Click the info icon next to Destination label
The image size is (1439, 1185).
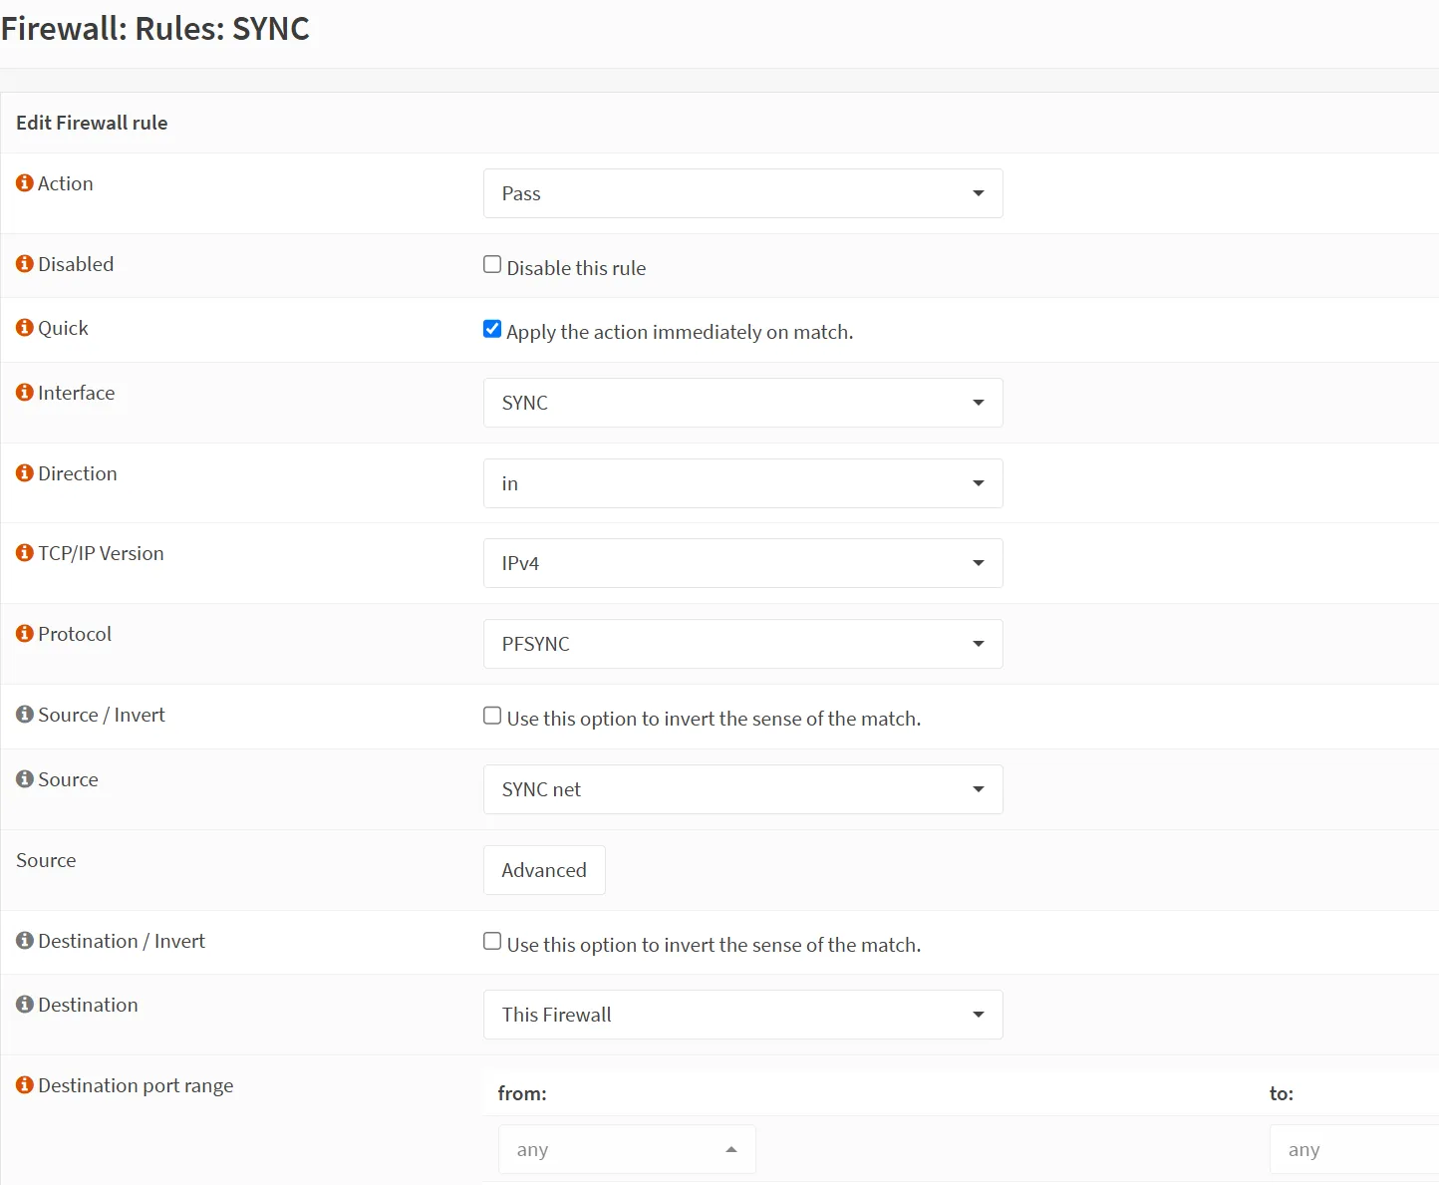pyautogui.click(x=25, y=1005)
